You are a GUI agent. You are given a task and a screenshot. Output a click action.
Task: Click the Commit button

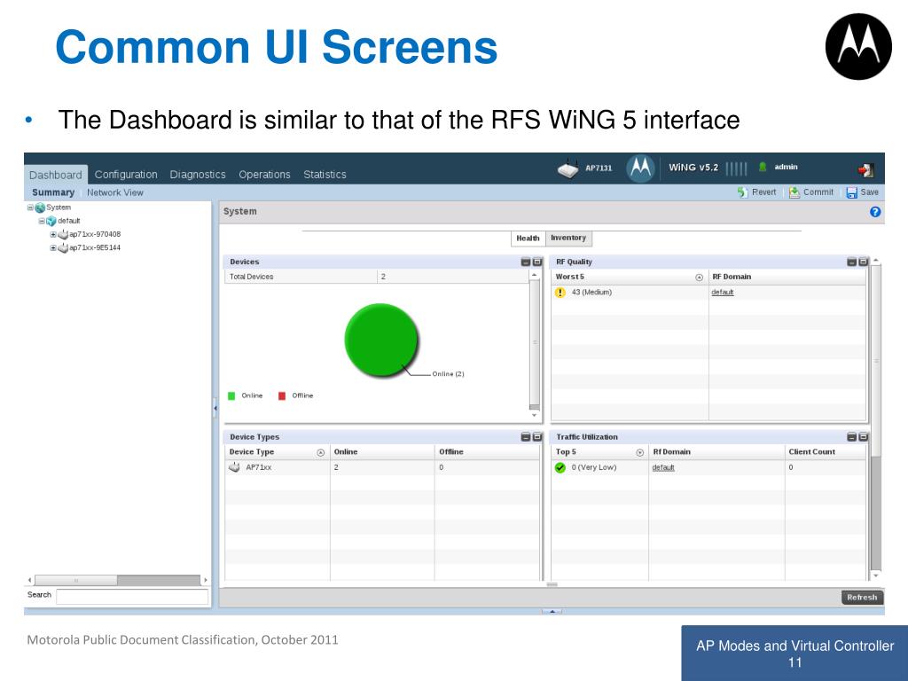tap(810, 192)
